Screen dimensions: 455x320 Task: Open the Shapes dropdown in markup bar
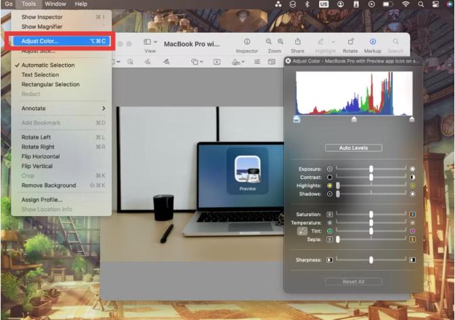coord(196,61)
